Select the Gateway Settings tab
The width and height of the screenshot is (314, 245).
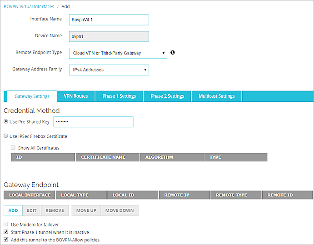pos(32,96)
